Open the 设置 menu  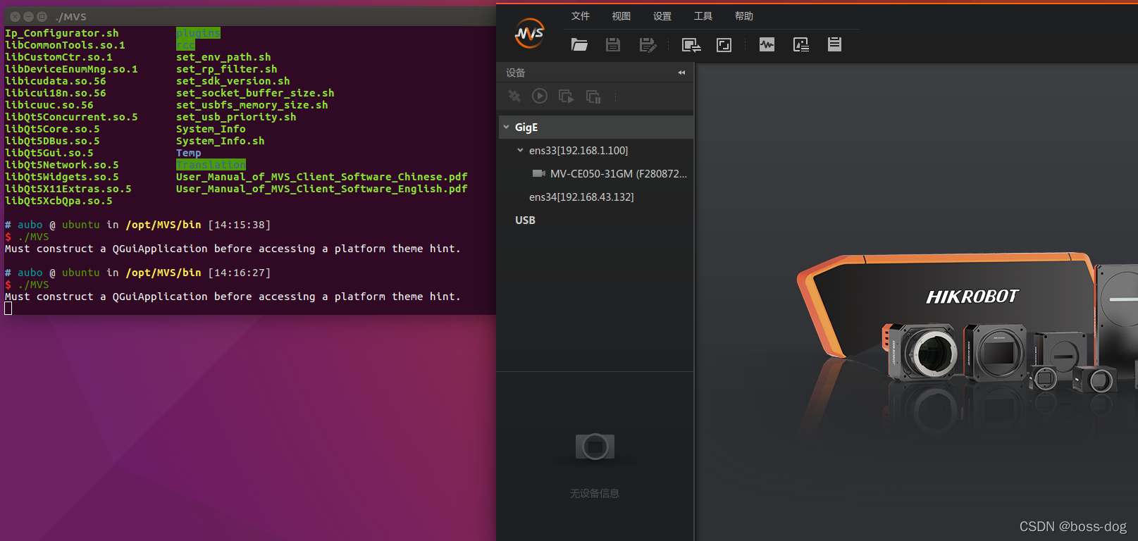pyautogui.click(x=662, y=16)
